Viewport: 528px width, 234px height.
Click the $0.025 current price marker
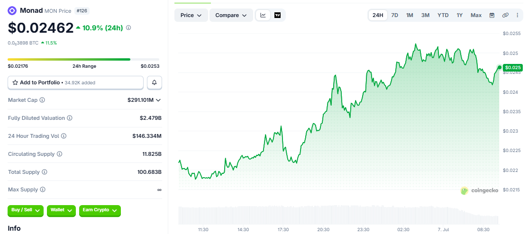(x=512, y=68)
